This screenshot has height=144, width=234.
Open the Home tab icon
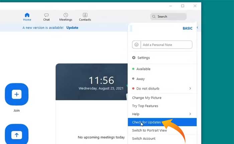pyautogui.click(x=27, y=15)
